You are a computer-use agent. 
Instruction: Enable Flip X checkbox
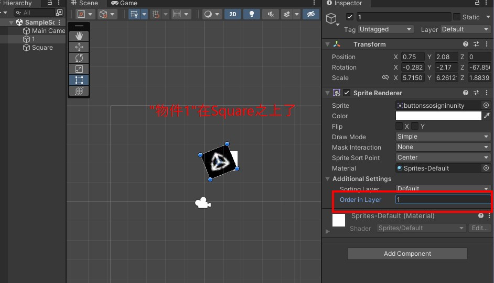point(399,126)
